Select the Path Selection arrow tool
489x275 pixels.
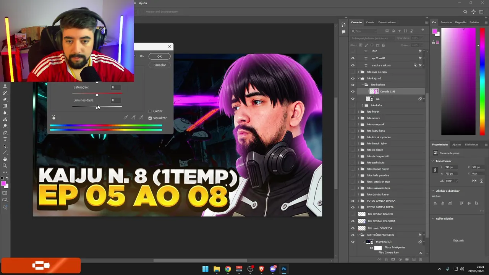click(5, 146)
